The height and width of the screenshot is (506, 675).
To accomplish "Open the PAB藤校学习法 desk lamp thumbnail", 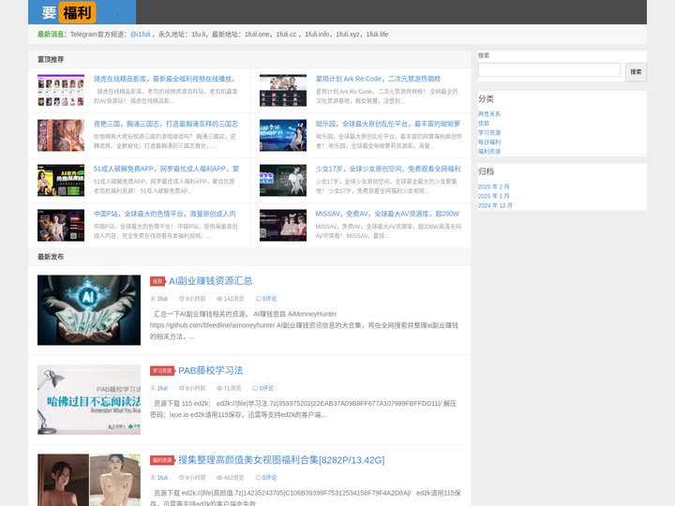I will pyautogui.click(x=89, y=400).
